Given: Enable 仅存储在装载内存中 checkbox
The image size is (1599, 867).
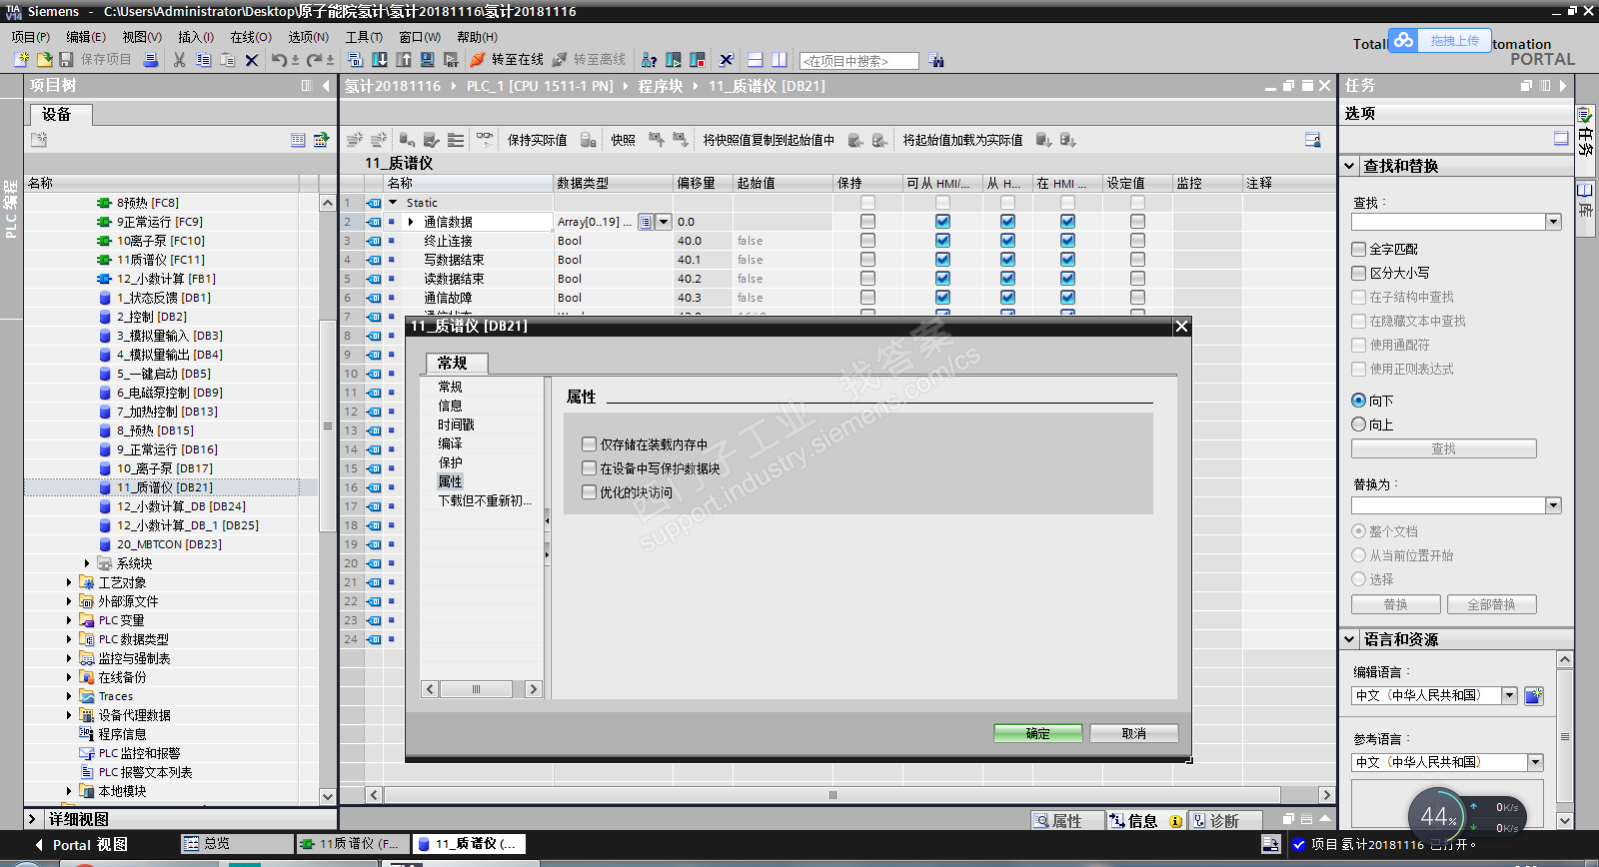Looking at the screenshot, I should coord(589,444).
